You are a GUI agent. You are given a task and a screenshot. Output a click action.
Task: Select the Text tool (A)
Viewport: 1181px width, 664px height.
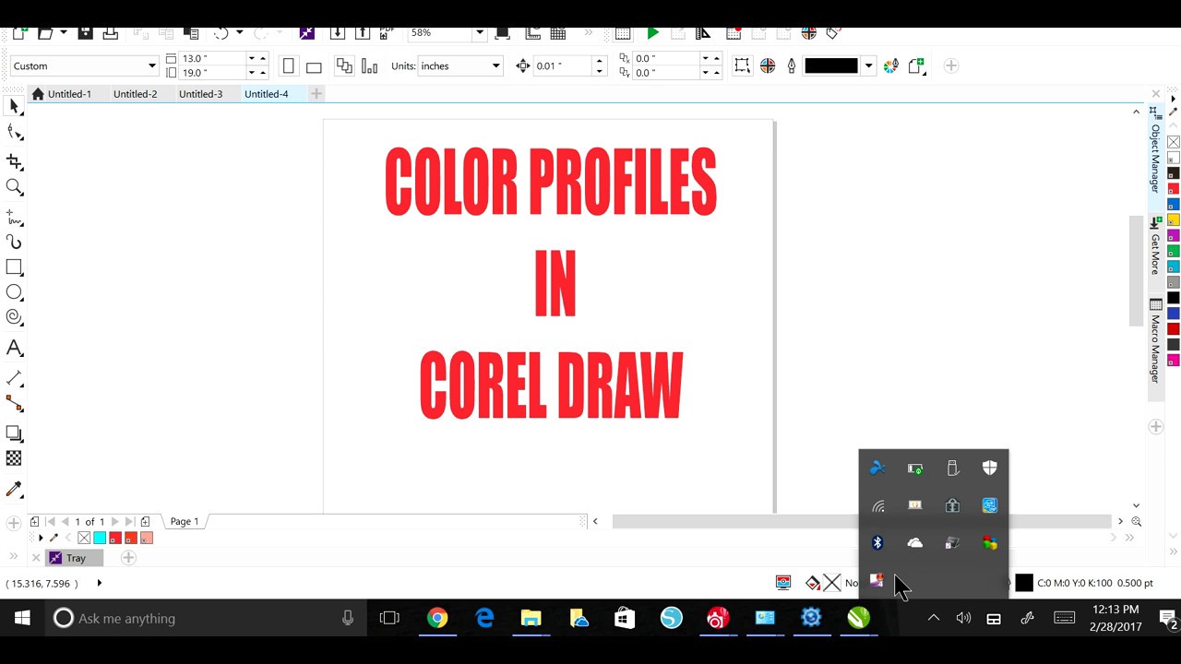14,349
